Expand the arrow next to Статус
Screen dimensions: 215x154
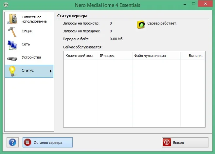[x=51, y=71]
